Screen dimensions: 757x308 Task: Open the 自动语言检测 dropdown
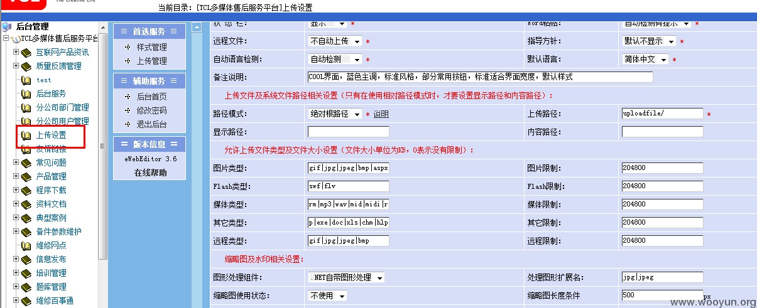pos(335,59)
